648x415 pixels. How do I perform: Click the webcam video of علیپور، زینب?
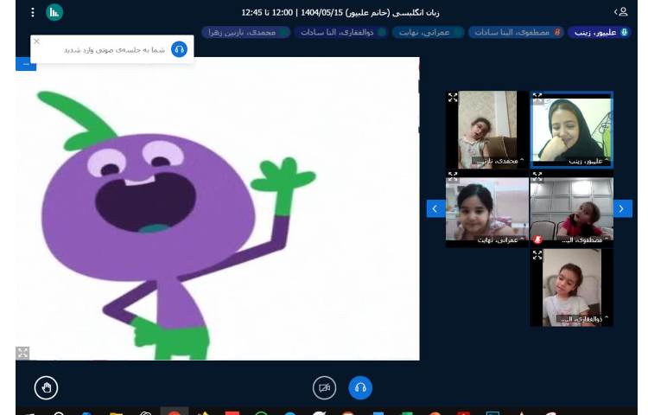click(x=572, y=130)
